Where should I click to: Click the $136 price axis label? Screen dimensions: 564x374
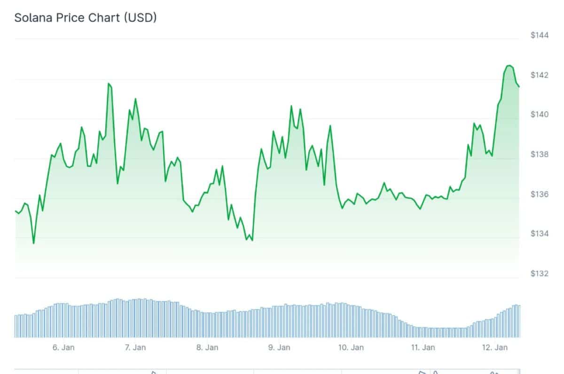(x=540, y=194)
